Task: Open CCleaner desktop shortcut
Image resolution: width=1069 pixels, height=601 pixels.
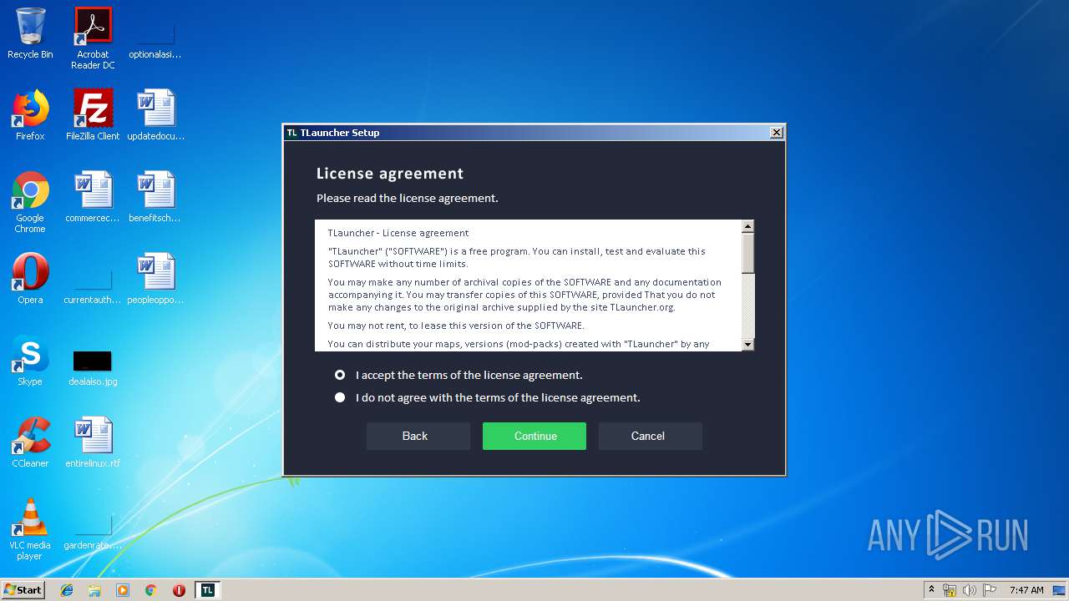Action: [30, 442]
